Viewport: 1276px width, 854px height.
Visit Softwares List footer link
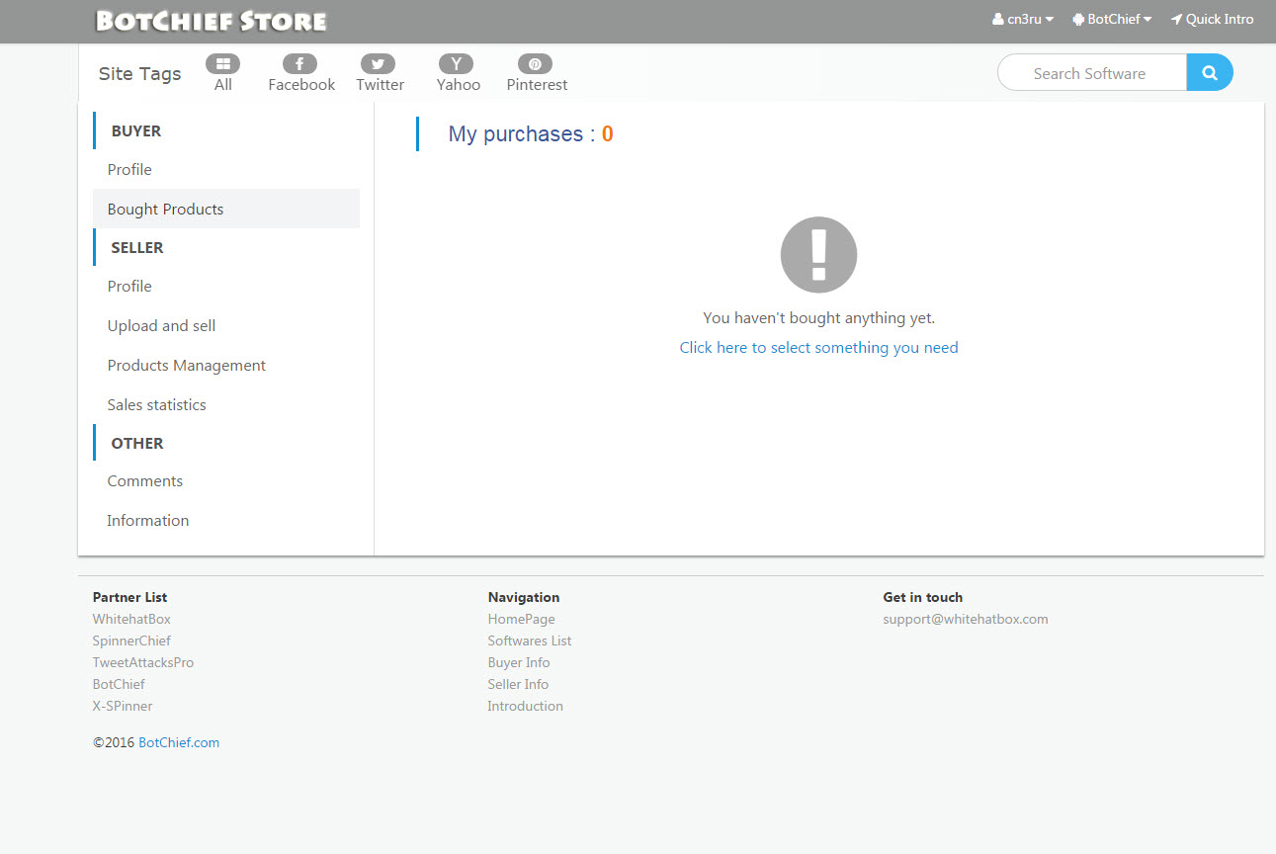530,641
